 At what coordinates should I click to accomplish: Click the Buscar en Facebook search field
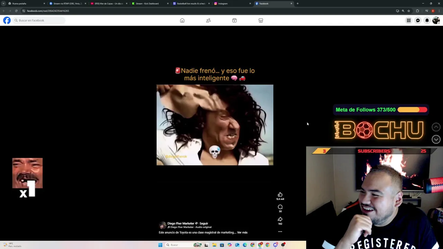point(39,20)
